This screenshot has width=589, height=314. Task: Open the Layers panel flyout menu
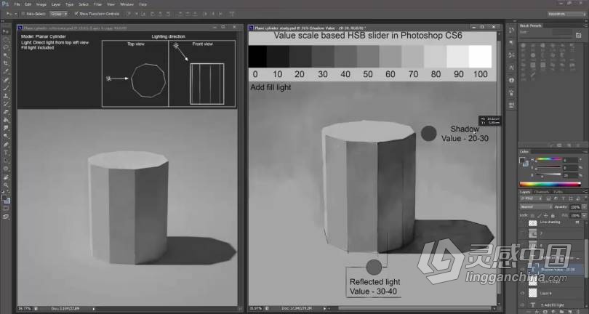pyautogui.click(x=585, y=192)
